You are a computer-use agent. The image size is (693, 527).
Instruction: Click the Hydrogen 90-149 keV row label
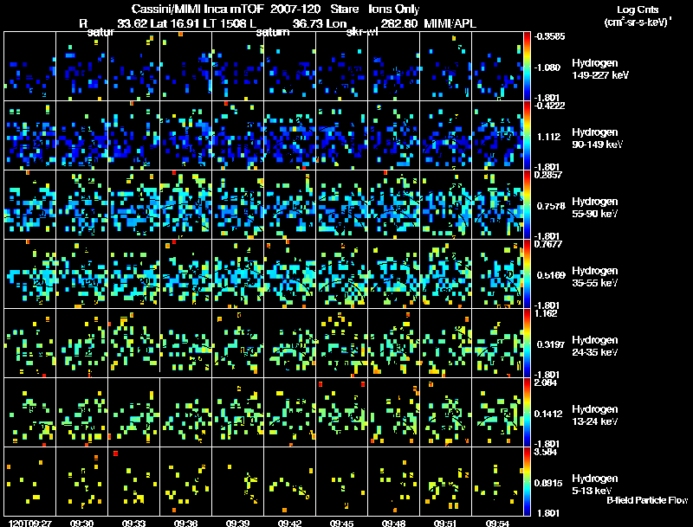[x=596, y=138]
